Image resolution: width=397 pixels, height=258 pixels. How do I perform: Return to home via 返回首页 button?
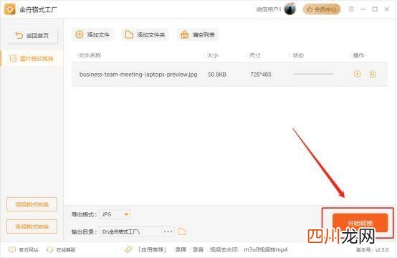pyautogui.click(x=32, y=35)
